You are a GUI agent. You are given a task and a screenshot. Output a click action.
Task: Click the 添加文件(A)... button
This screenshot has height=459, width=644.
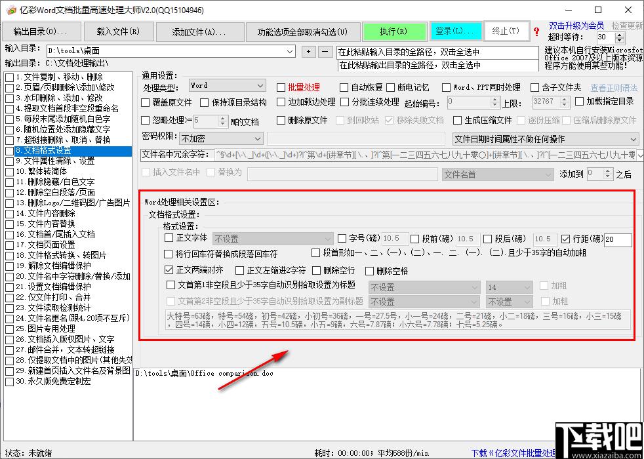tap(199, 32)
